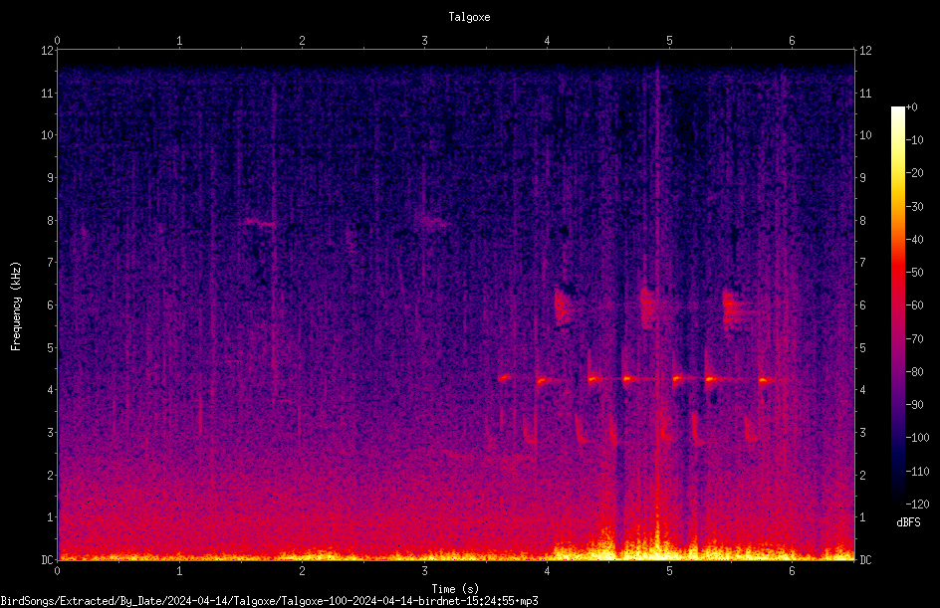Click the DC label on left axis
The image size is (940, 608).
pos(47,560)
